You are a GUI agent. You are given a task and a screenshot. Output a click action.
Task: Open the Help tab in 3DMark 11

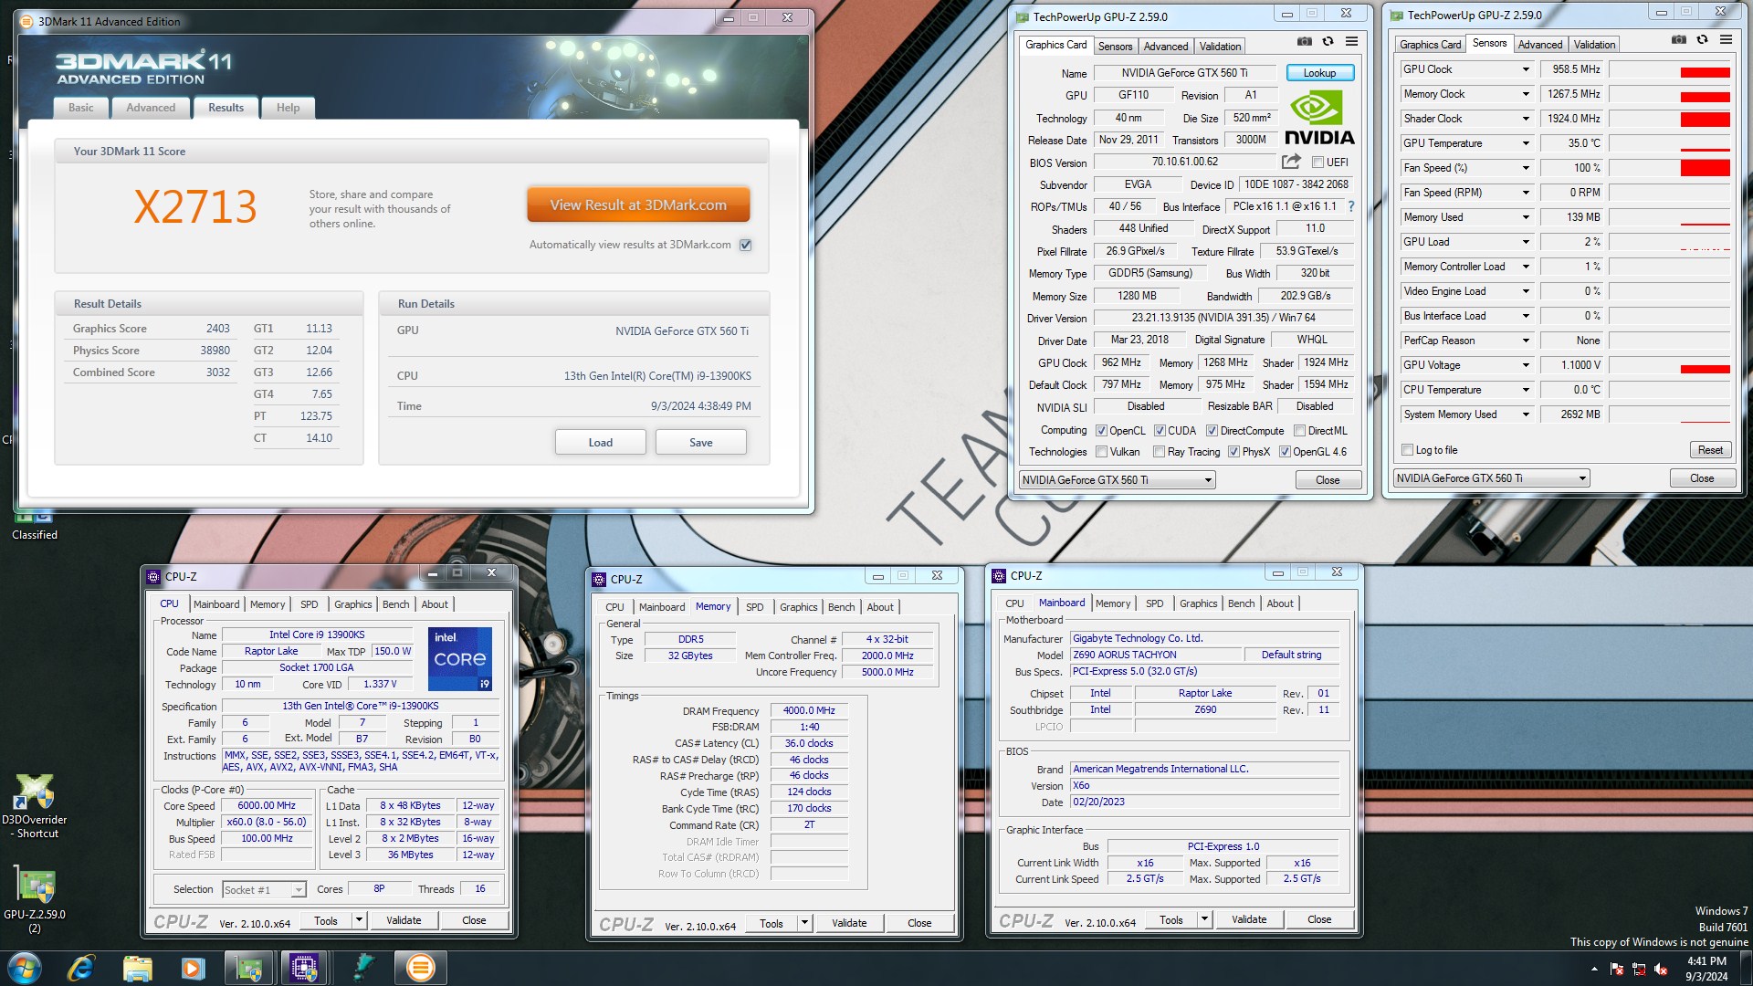coord(288,108)
